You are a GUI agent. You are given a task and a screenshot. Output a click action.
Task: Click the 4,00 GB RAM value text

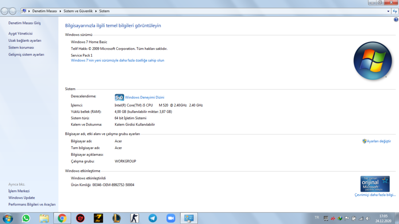click(143, 112)
